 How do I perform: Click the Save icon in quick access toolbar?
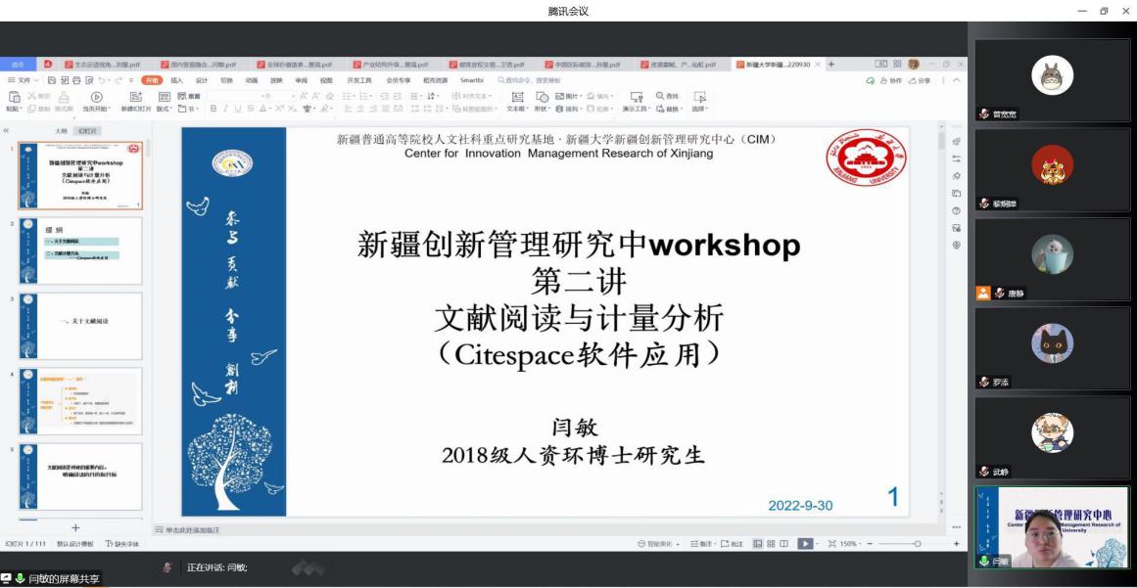click(52, 80)
